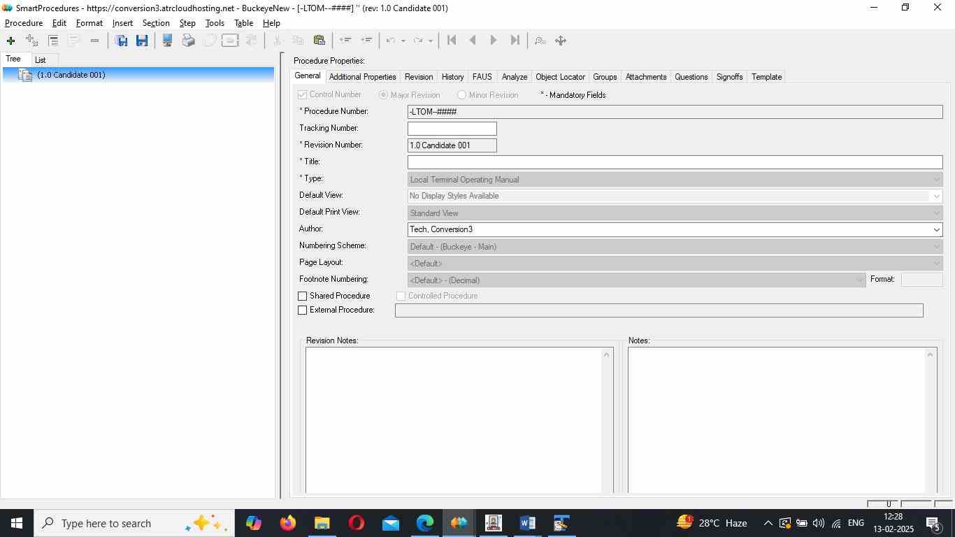The image size is (955, 537).
Task: Click the section list toolbar icon
Action: pos(53,41)
